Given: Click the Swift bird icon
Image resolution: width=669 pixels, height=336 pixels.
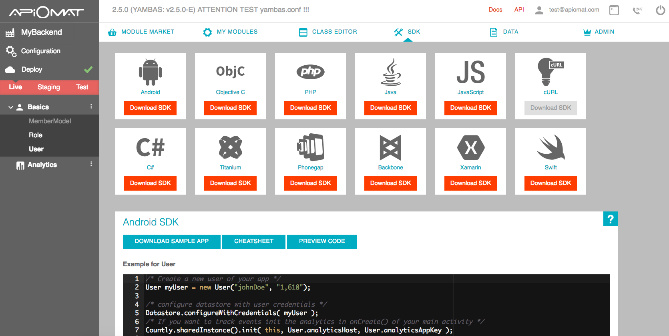Looking at the screenshot, I should click(551, 147).
